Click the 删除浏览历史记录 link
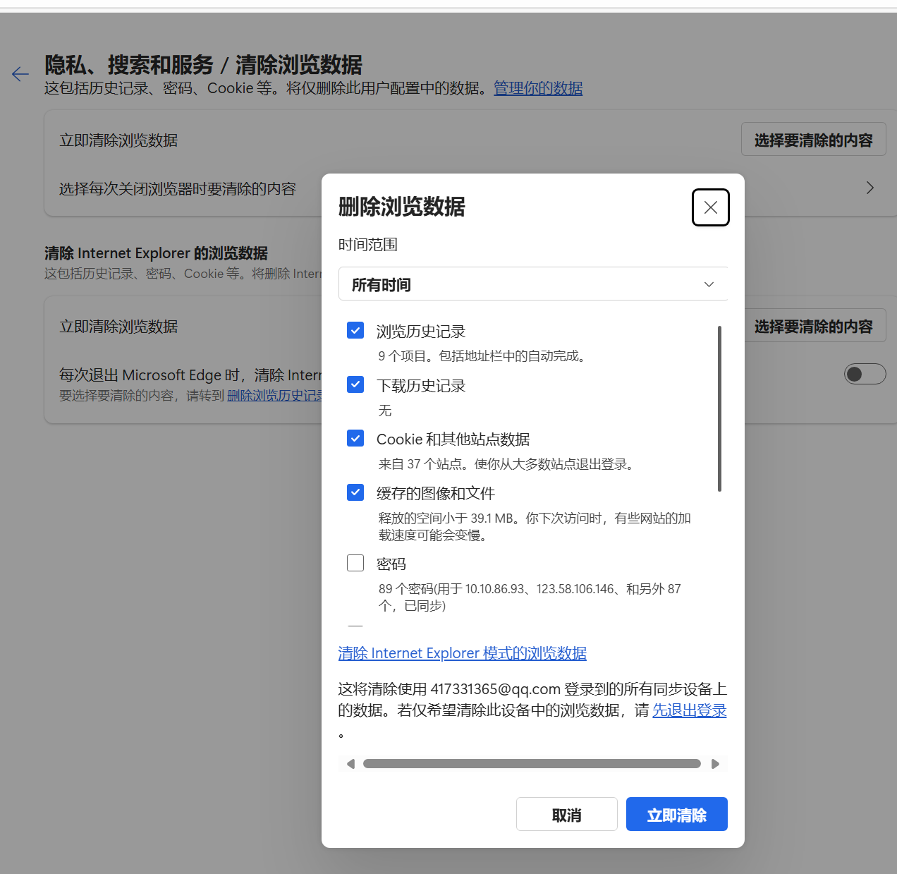The image size is (897, 874). 274,396
